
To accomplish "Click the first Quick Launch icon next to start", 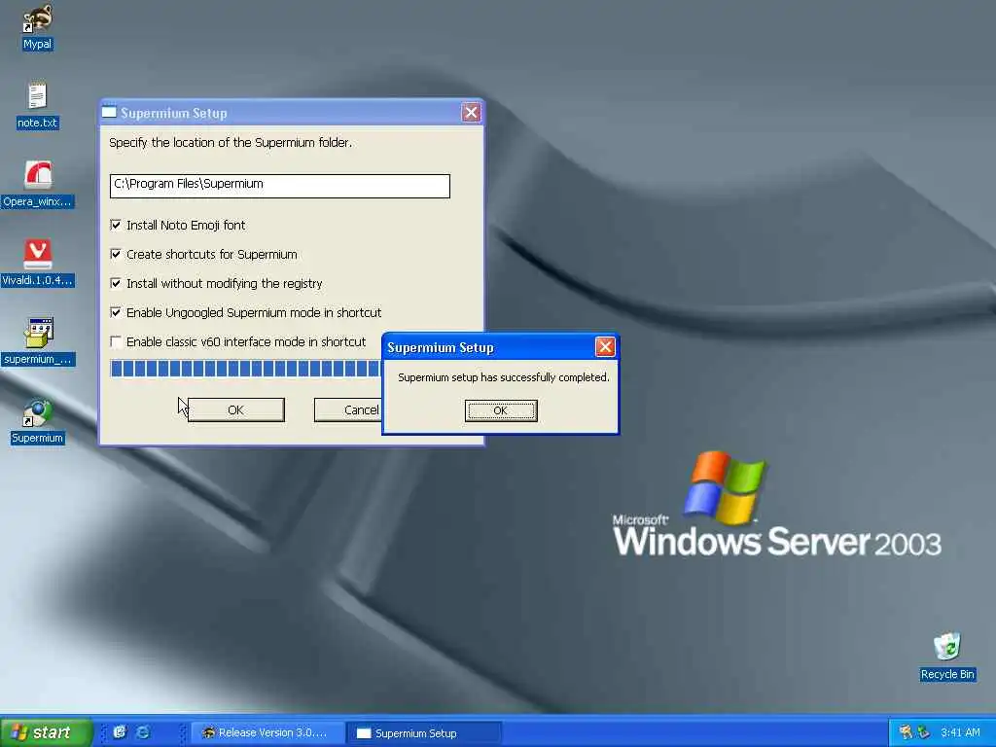I will pyautogui.click(x=120, y=732).
